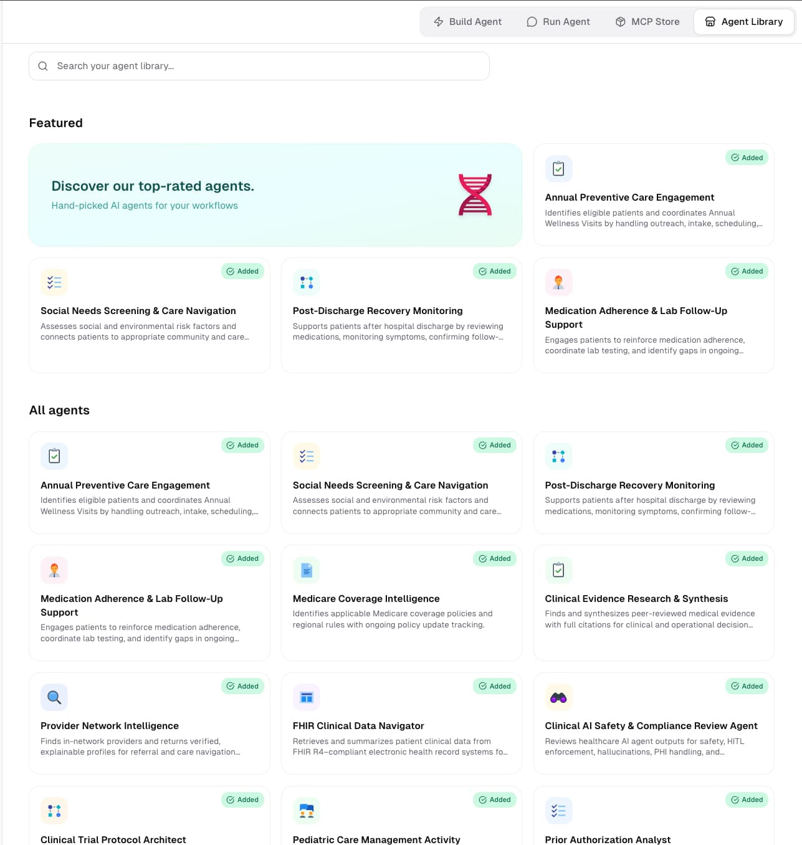
Task: Click Added badge on featured Annual Preventive Care
Action: point(747,158)
